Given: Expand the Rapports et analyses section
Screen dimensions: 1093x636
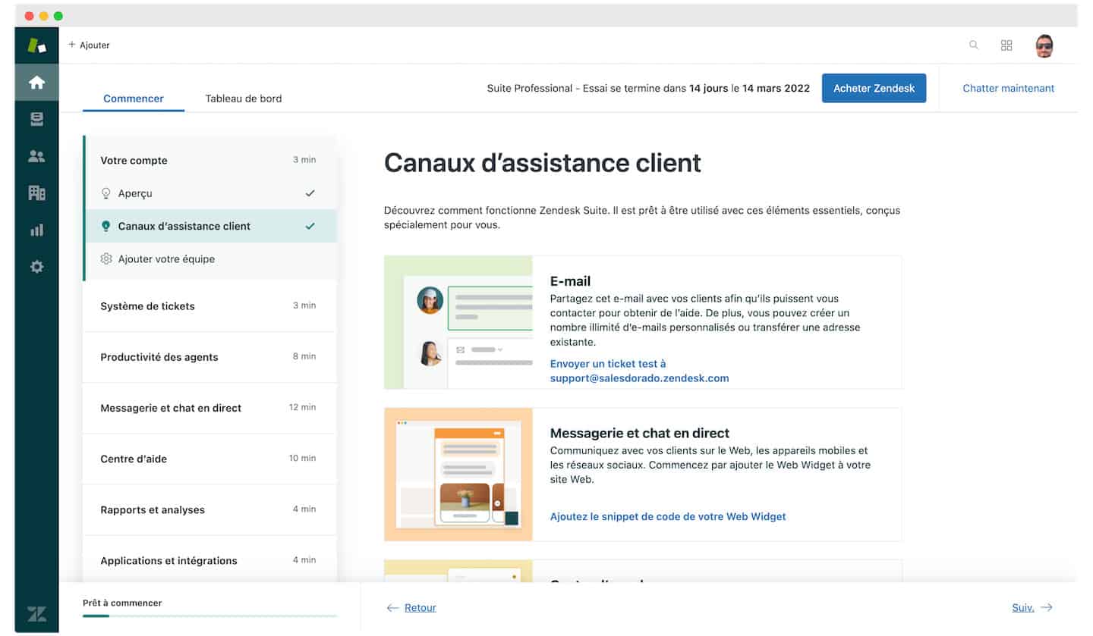Looking at the screenshot, I should (209, 509).
